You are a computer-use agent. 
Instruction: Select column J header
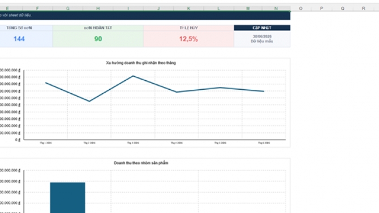[x=158, y=8]
